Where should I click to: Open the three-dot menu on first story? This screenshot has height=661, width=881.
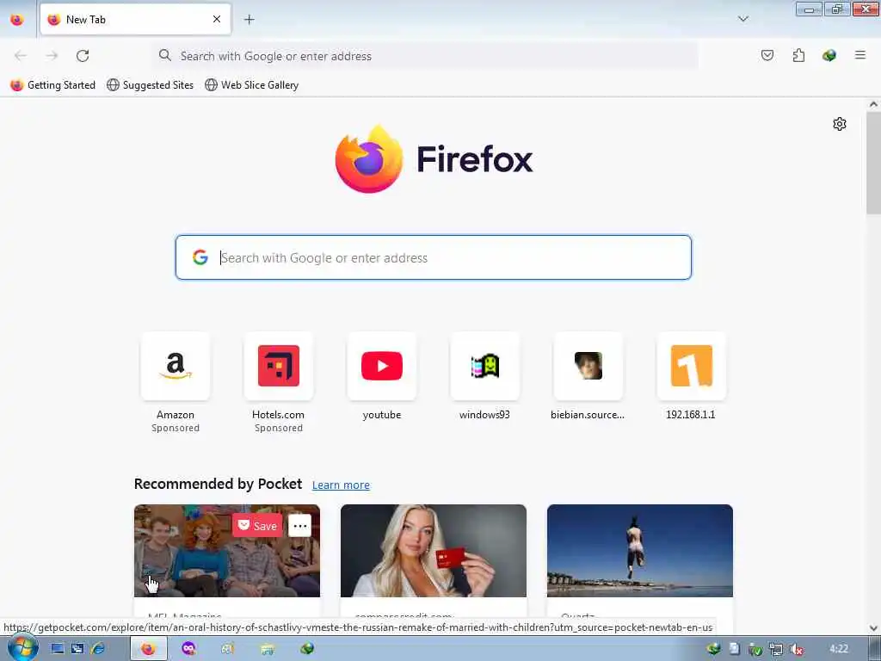299,526
